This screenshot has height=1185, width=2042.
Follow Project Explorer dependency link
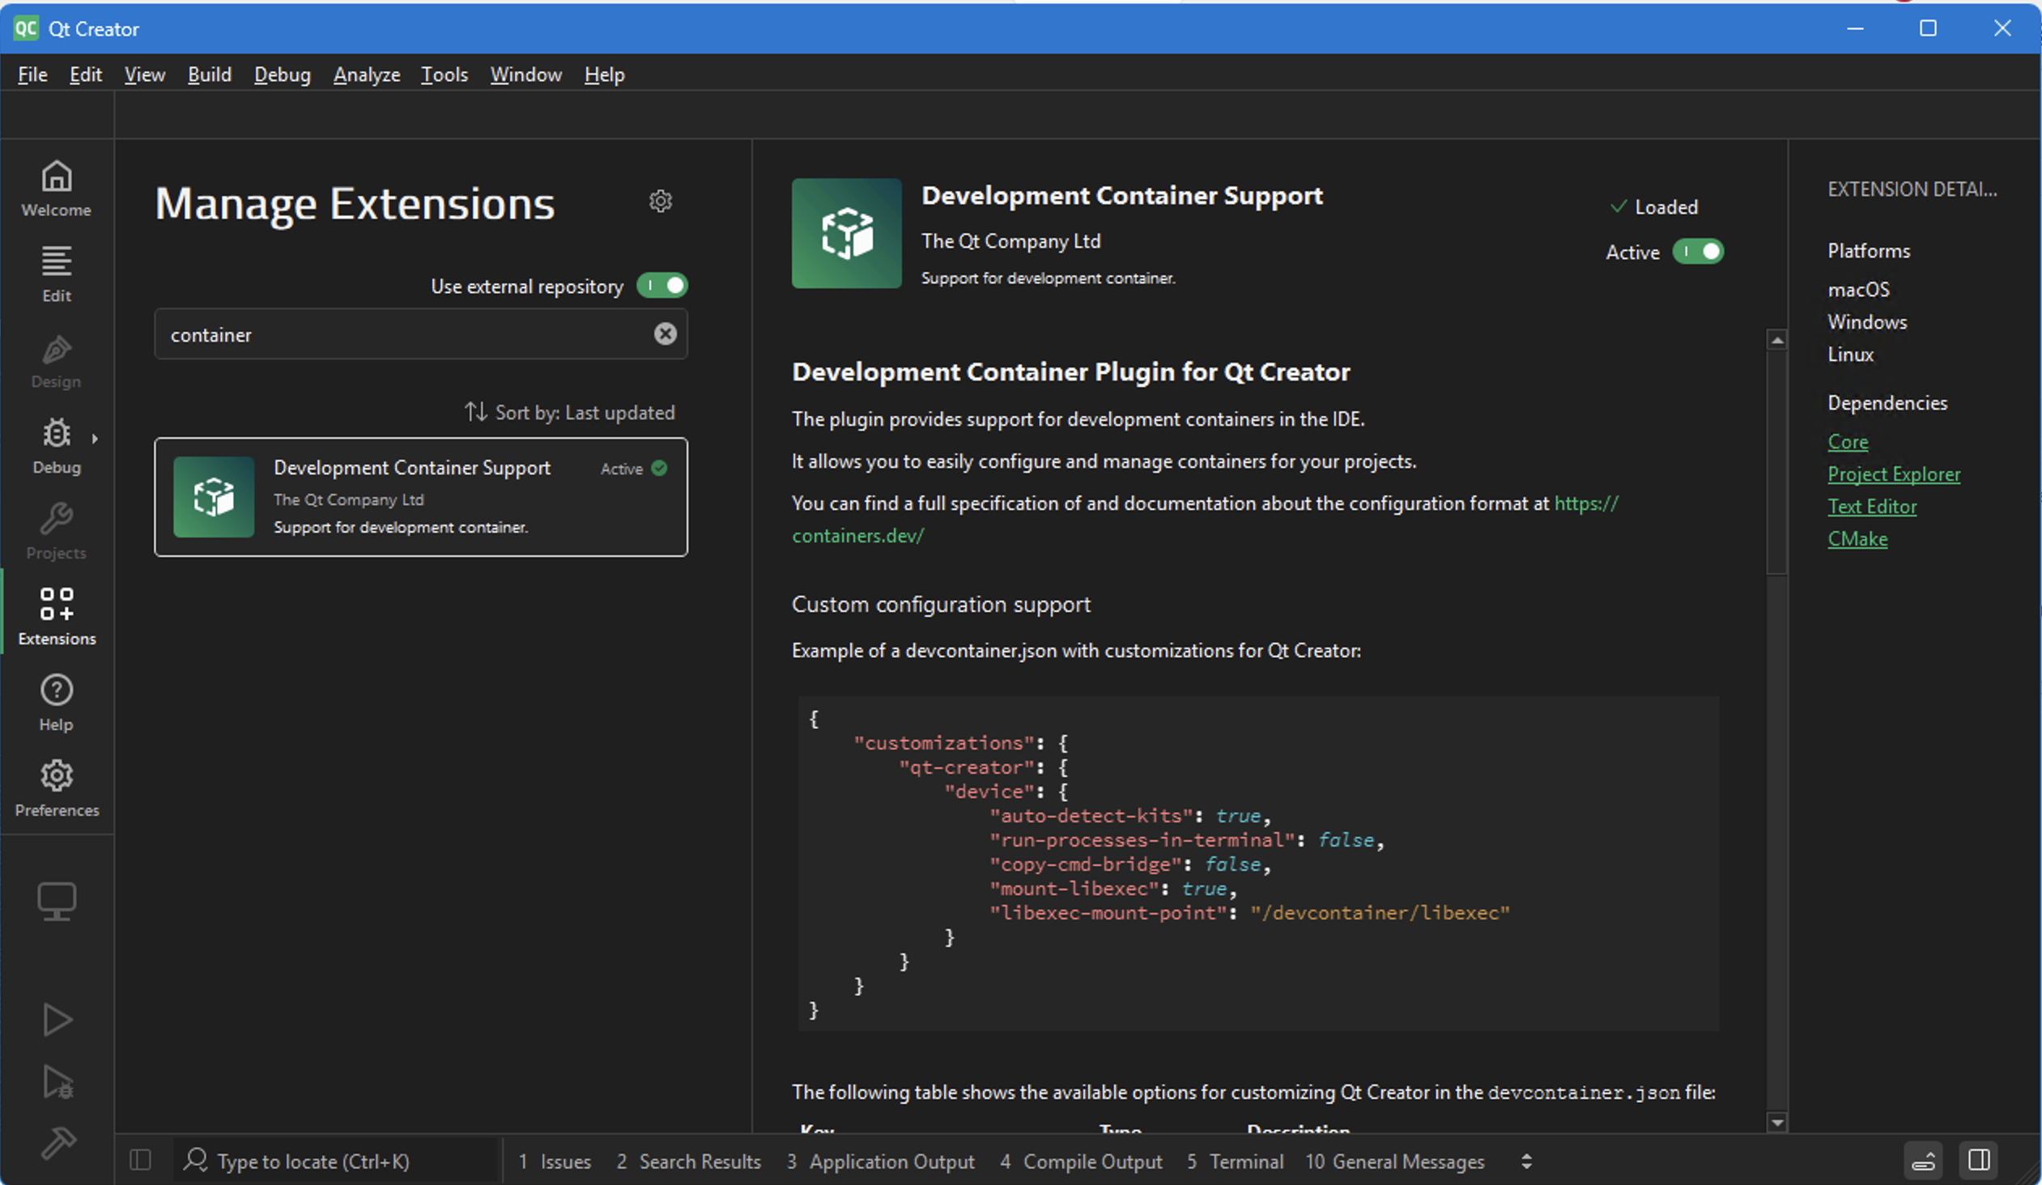[1894, 474]
